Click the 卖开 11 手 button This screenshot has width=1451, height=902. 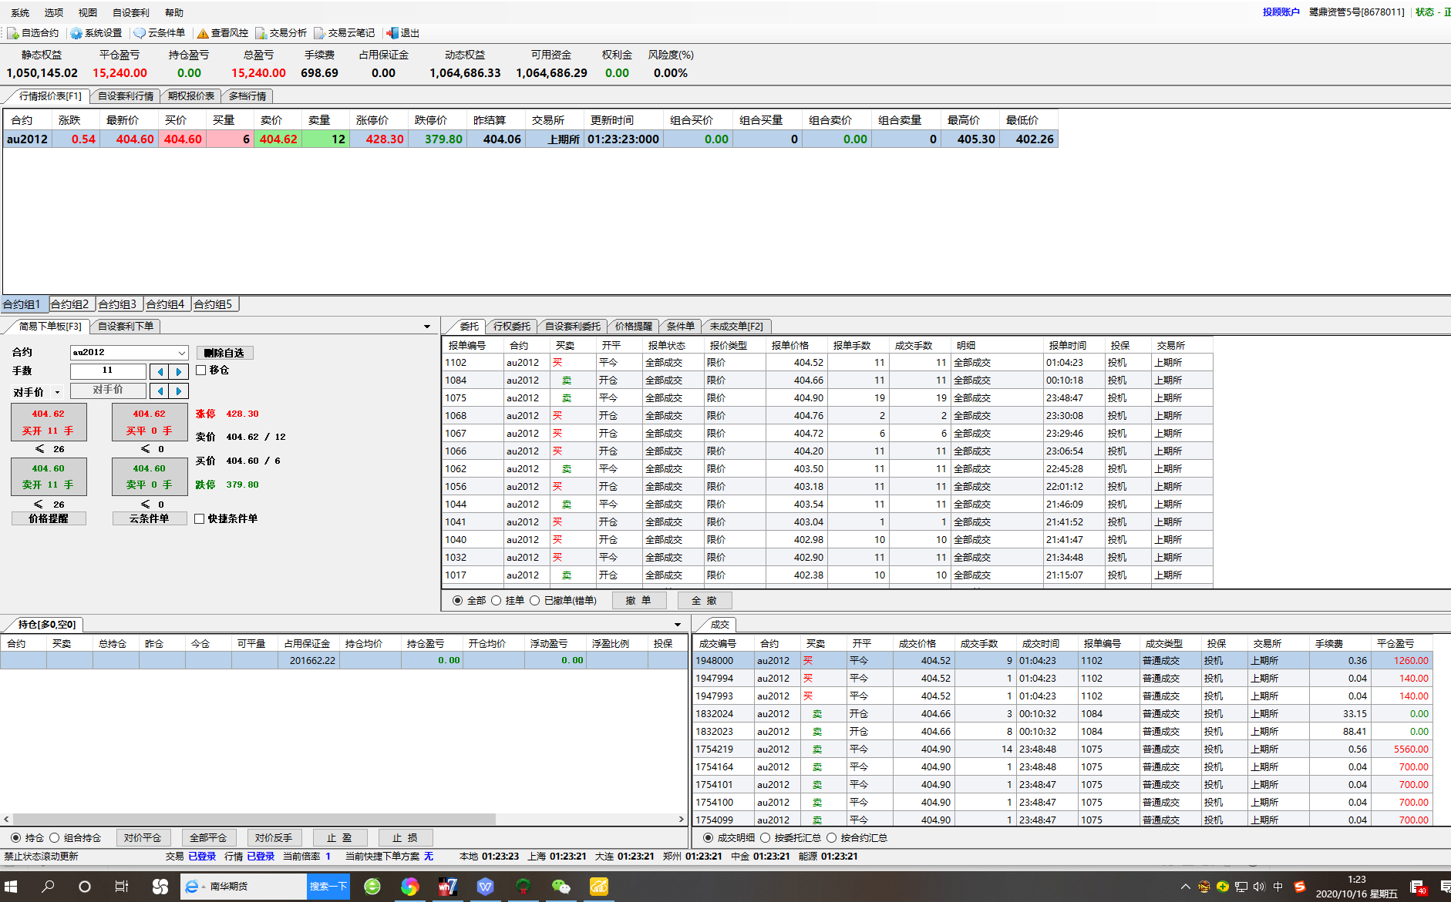[x=49, y=477]
